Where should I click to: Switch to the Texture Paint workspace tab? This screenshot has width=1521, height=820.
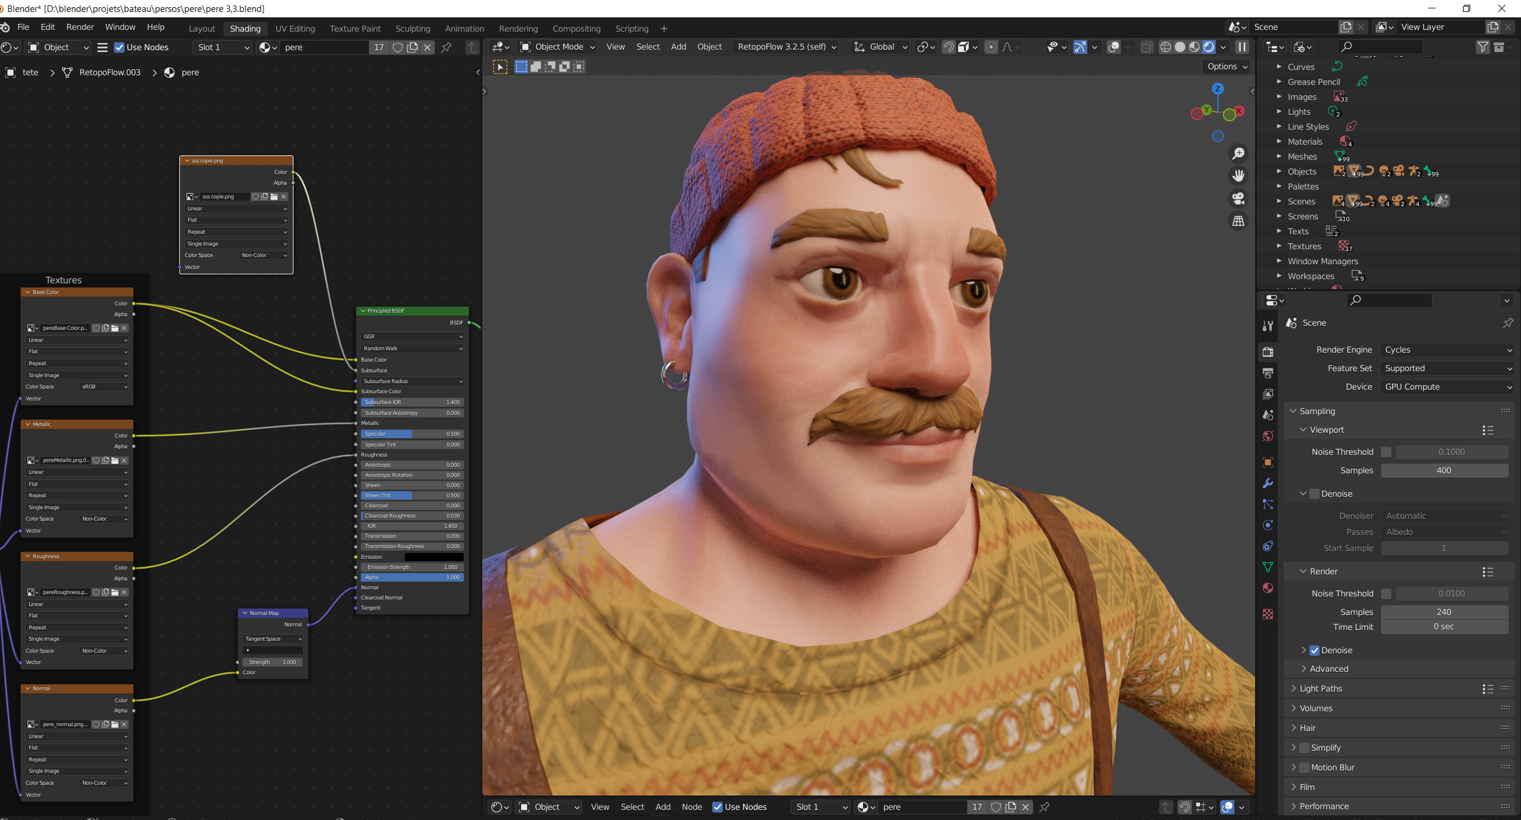[355, 28]
